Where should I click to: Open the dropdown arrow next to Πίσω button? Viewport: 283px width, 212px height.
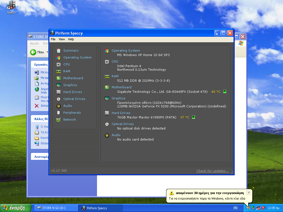click(x=47, y=52)
